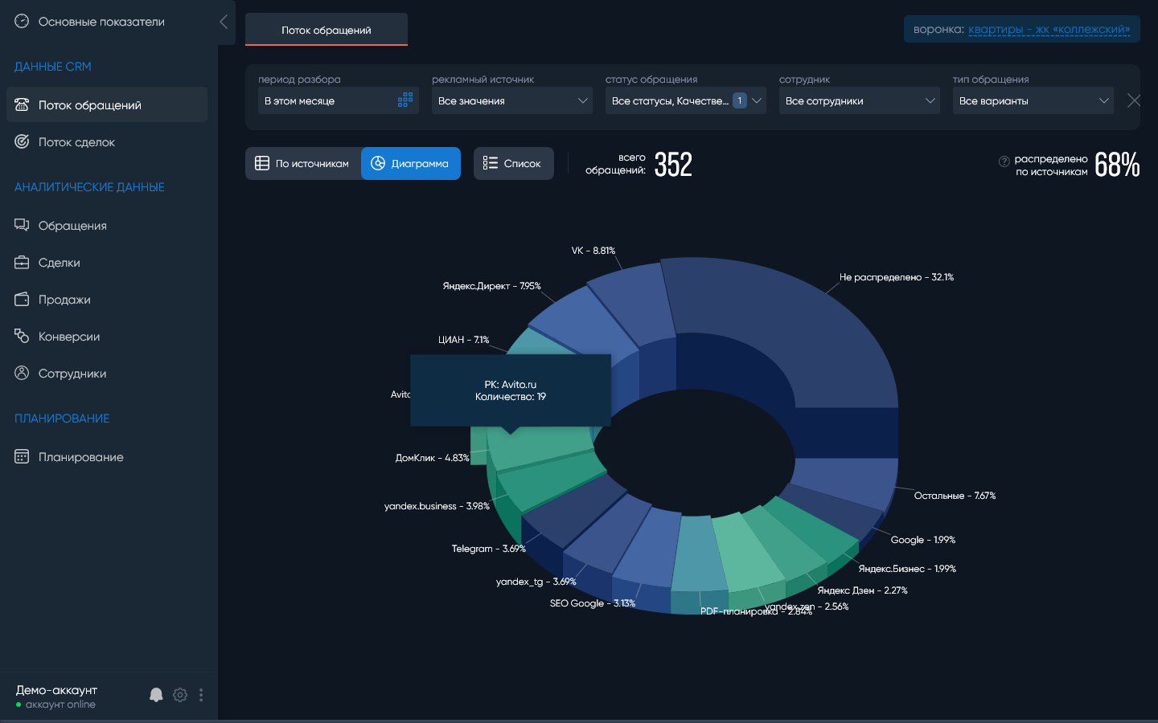The width and height of the screenshot is (1158, 723).
Task: Click the calendar grid icon in период разбора
Action: [405, 100]
